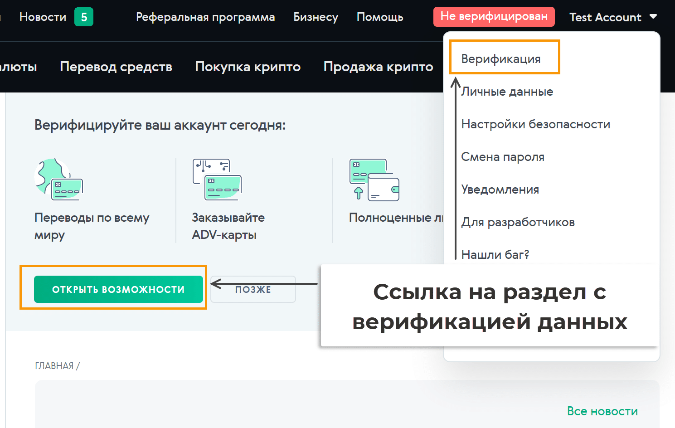Open the Test Account user menu
This screenshot has height=428, width=675.
[x=605, y=17]
